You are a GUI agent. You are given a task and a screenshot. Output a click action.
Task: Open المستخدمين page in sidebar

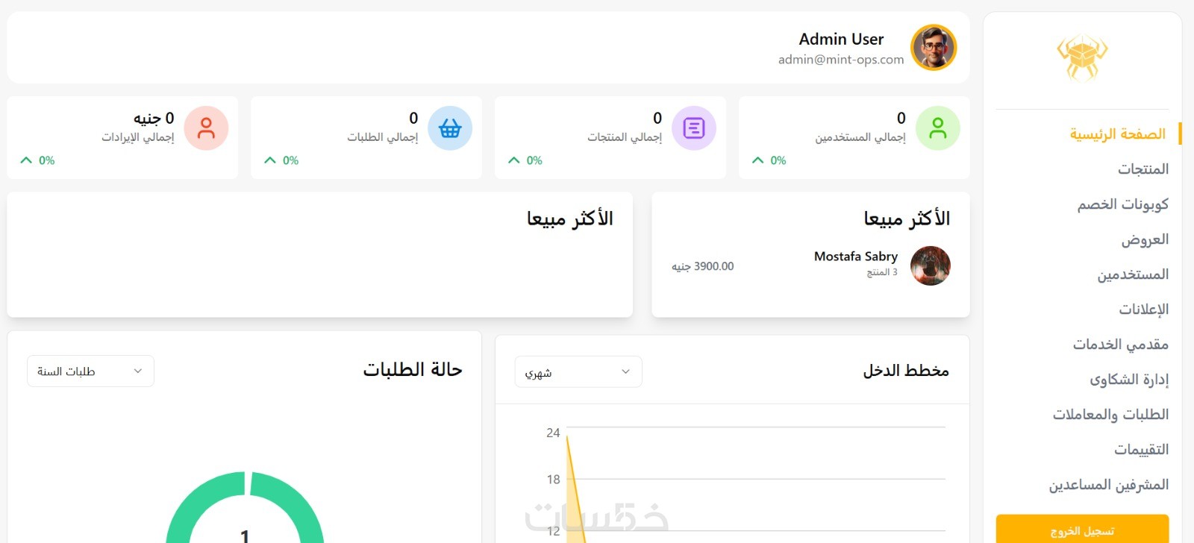pyautogui.click(x=1133, y=274)
